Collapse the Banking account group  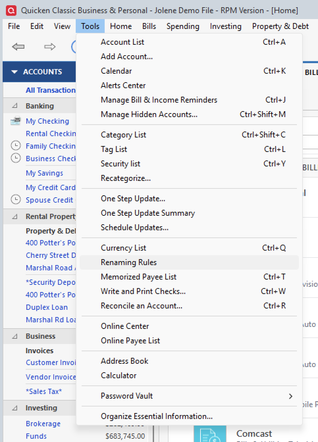click(15, 106)
